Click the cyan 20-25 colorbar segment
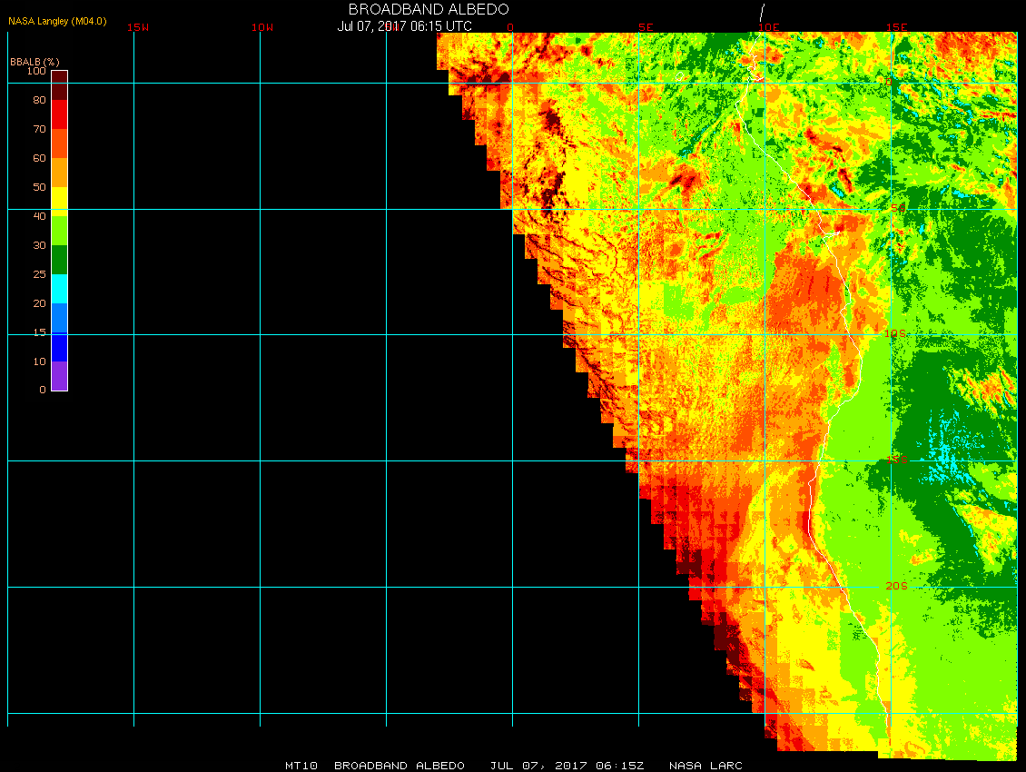Screen dimensions: 1026x772 tap(60, 289)
